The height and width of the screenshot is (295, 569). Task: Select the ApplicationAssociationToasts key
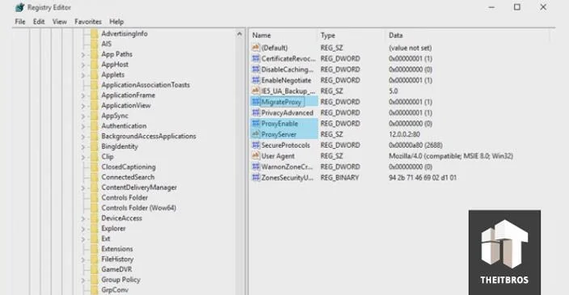[145, 85]
